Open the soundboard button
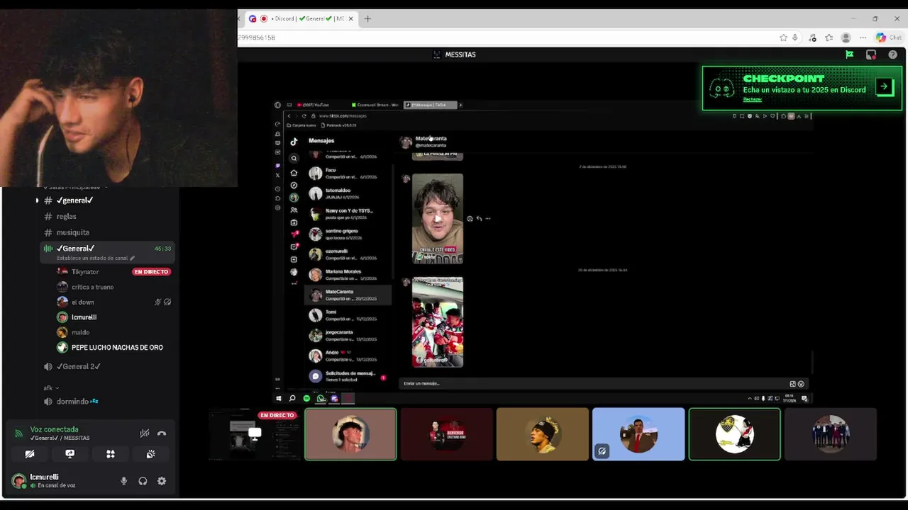This screenshot has height=510, width=908. click(150, 454)
